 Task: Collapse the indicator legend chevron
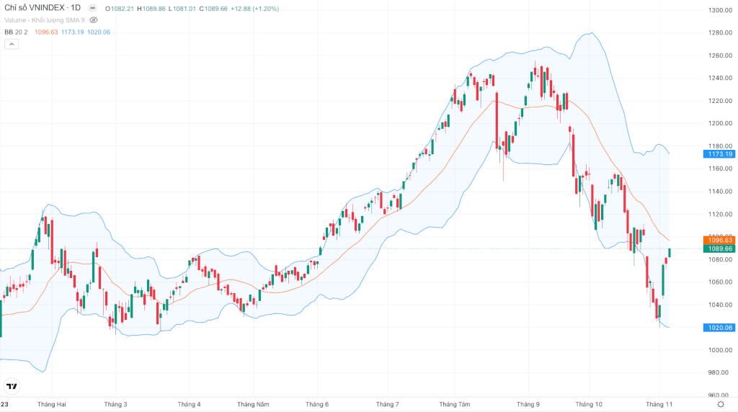(x=12, y=44)
